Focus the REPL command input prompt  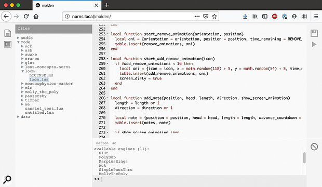pos(199,179)
